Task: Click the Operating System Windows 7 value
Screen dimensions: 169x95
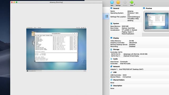Action: tap(133, 14)
